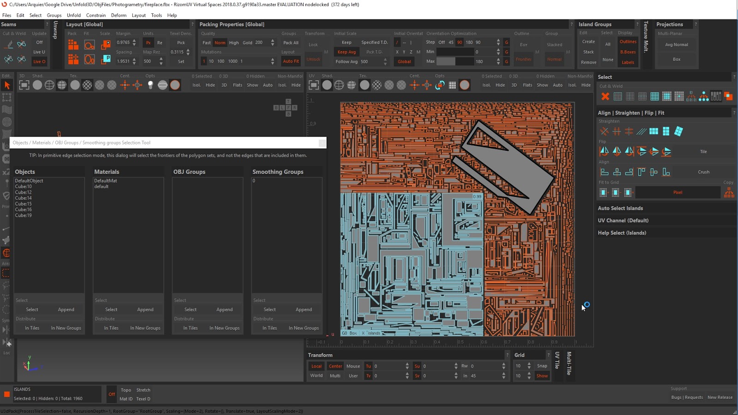Click the Auto Fit layout button
The width and height of the screenshot is (738, 415).
click(291, 61)
